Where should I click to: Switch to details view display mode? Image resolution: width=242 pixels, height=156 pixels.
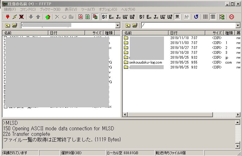[x=213, y=17]
